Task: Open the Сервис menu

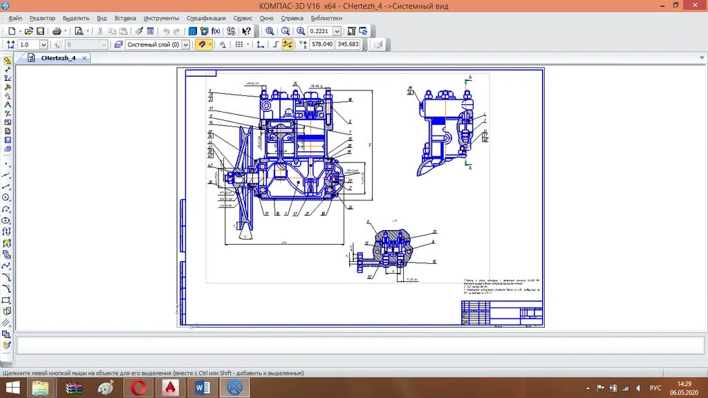Action: (243, 18)
